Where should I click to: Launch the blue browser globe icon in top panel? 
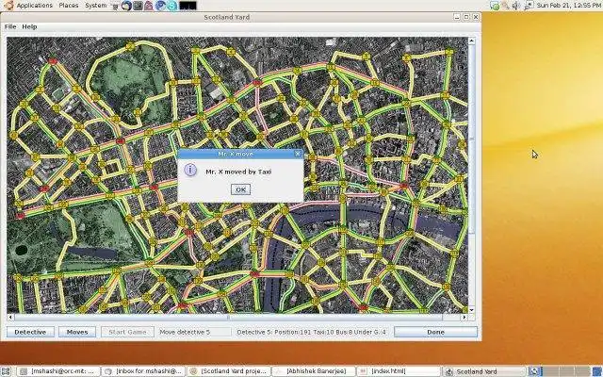[x=160, y=6]
